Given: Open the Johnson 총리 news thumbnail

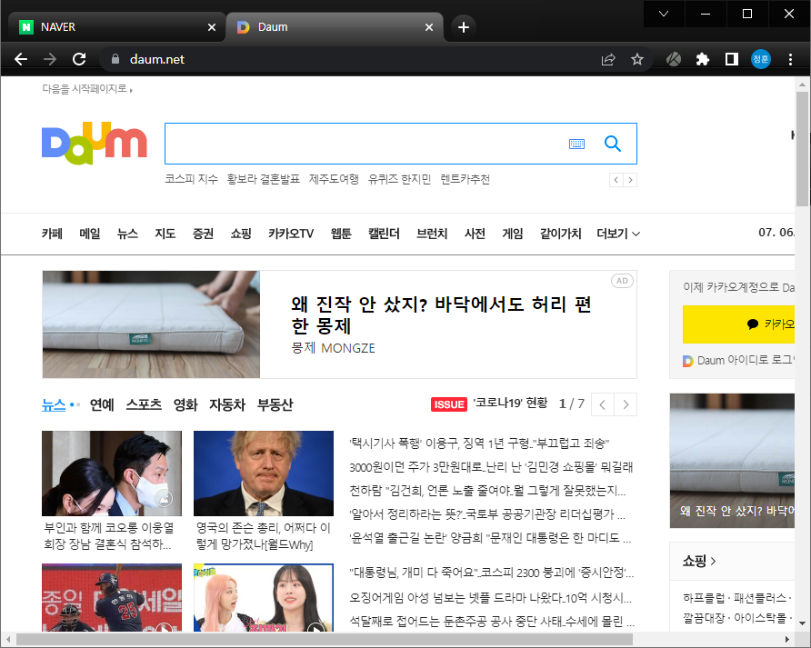Looking at the screenshot, I should 264,474.
